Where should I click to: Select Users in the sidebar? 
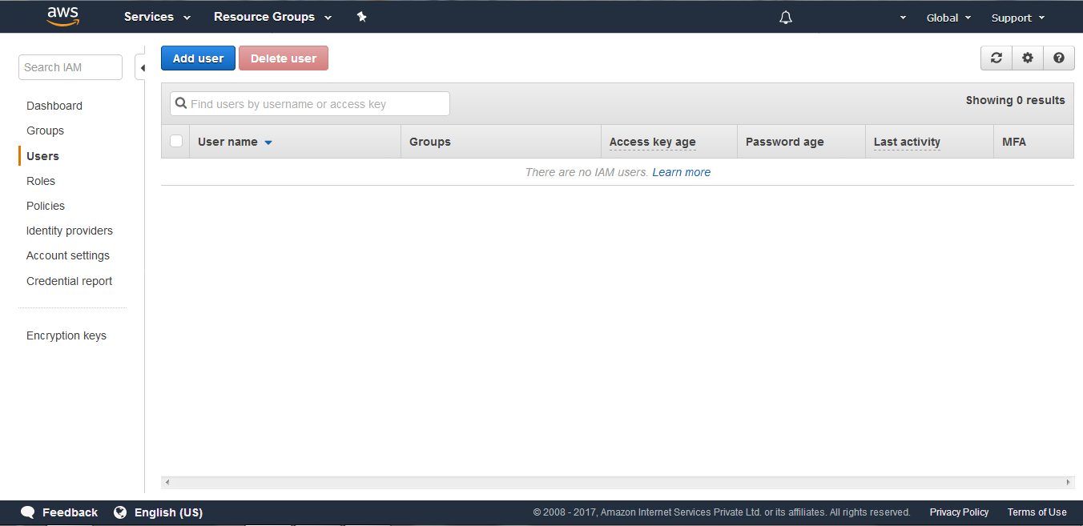coord(42,156)
